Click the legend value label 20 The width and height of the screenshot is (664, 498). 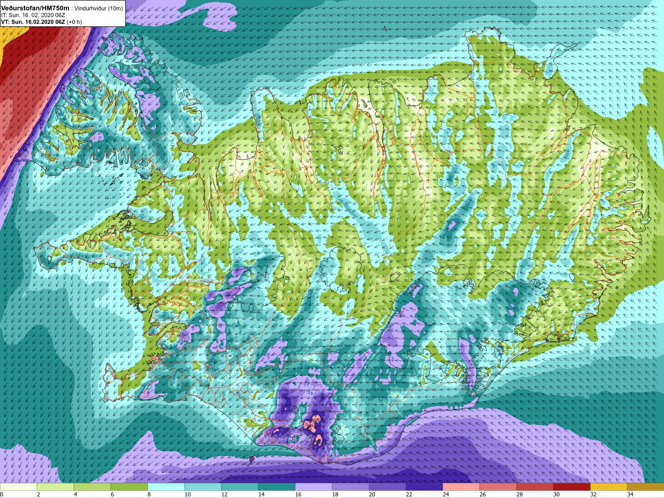point(371,494)
